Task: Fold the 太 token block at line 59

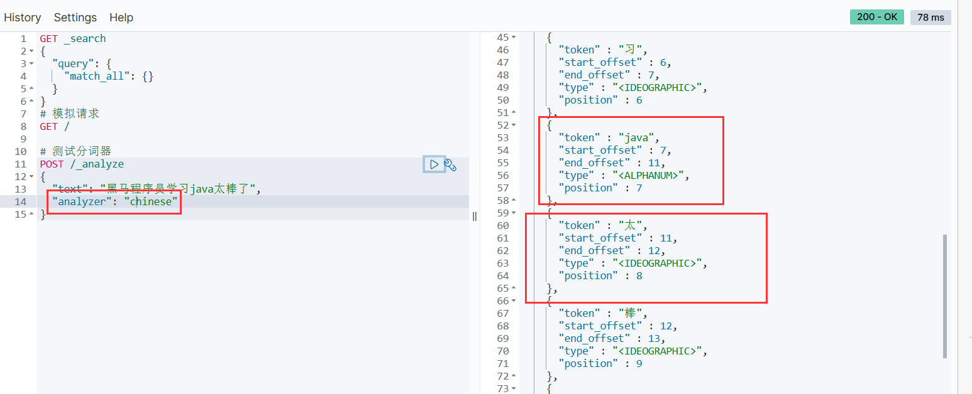Action: point(514,213)
